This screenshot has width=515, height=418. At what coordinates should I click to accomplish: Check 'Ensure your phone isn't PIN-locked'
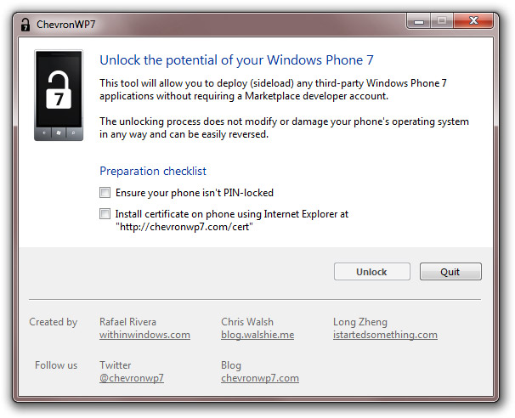tap(105, 192)
